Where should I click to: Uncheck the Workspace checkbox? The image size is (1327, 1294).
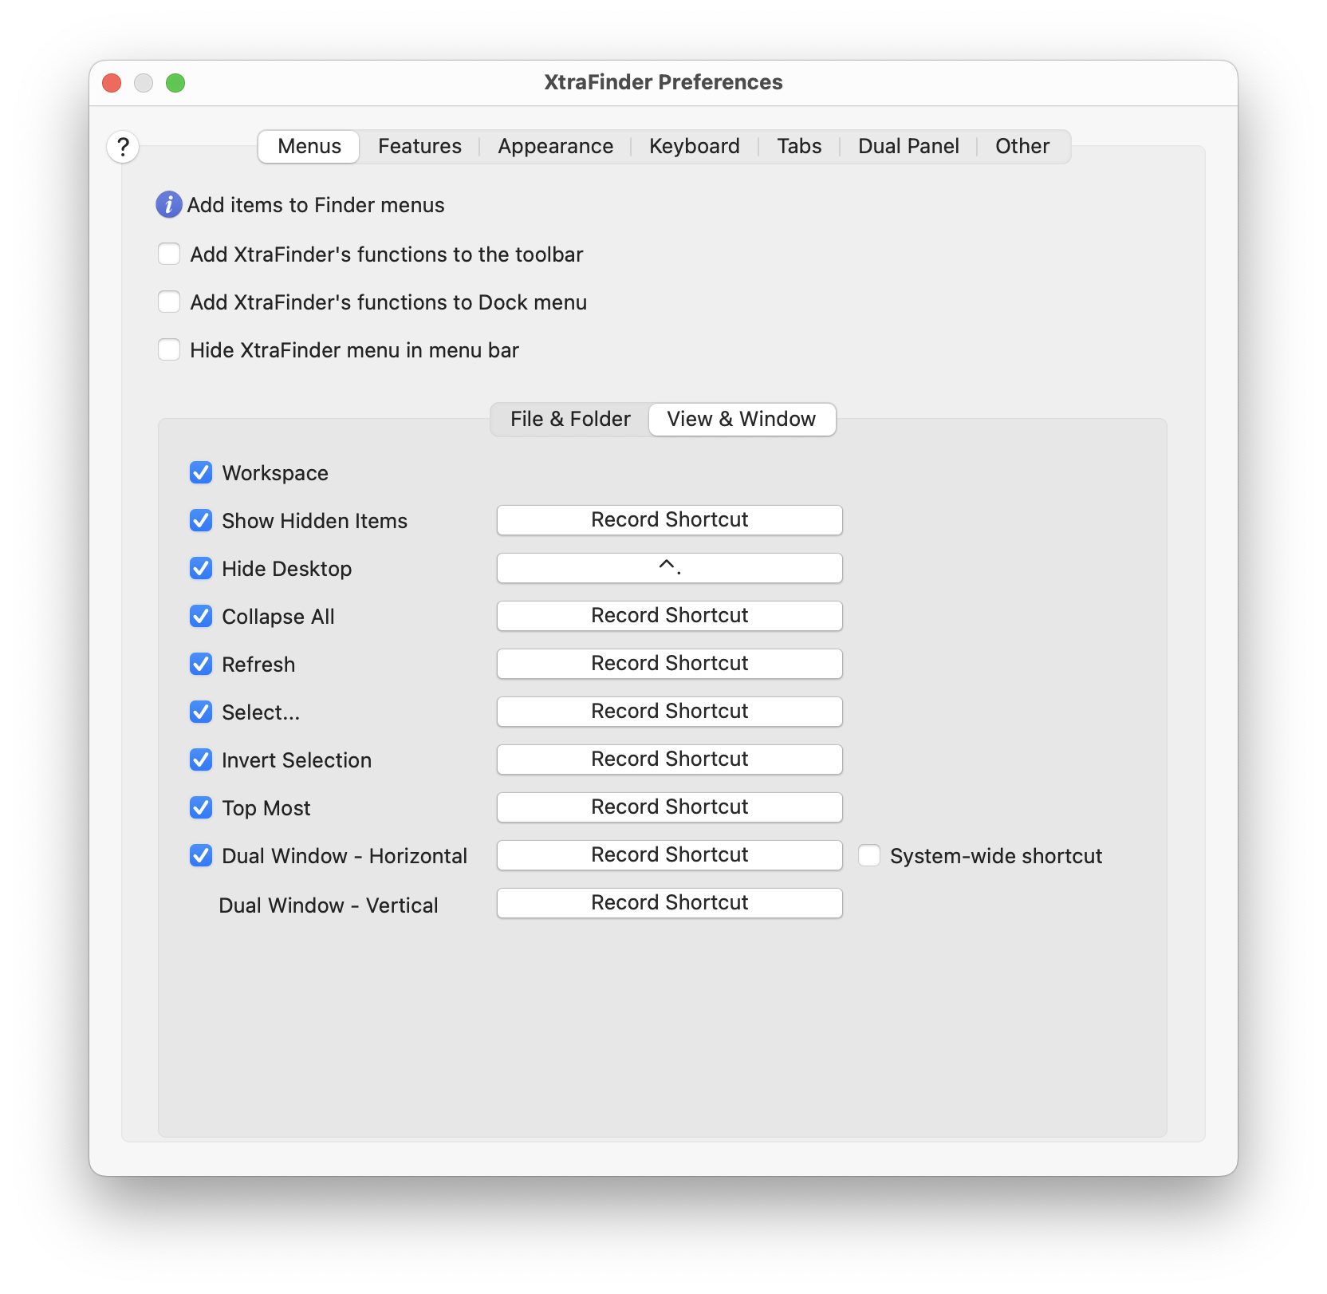201,473
